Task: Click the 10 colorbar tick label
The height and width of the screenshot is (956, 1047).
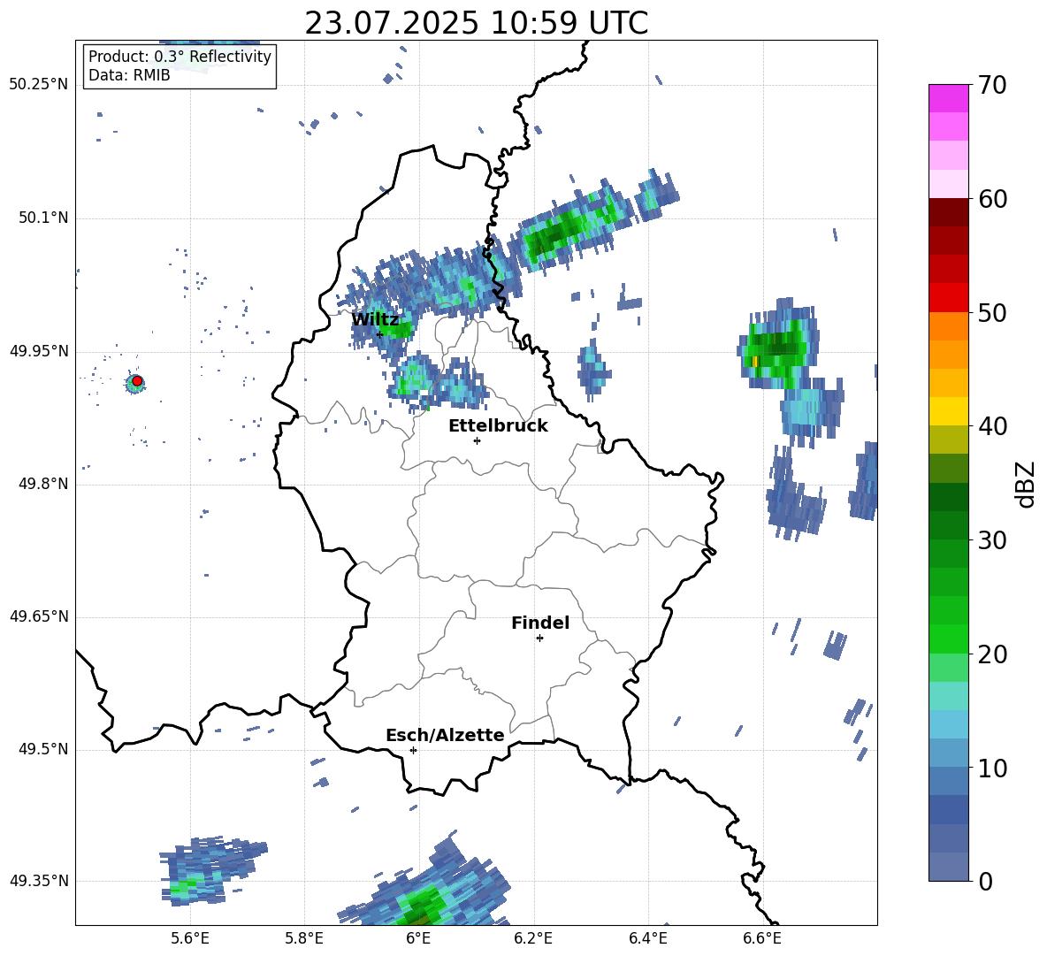Action: [x=991, y=768]
